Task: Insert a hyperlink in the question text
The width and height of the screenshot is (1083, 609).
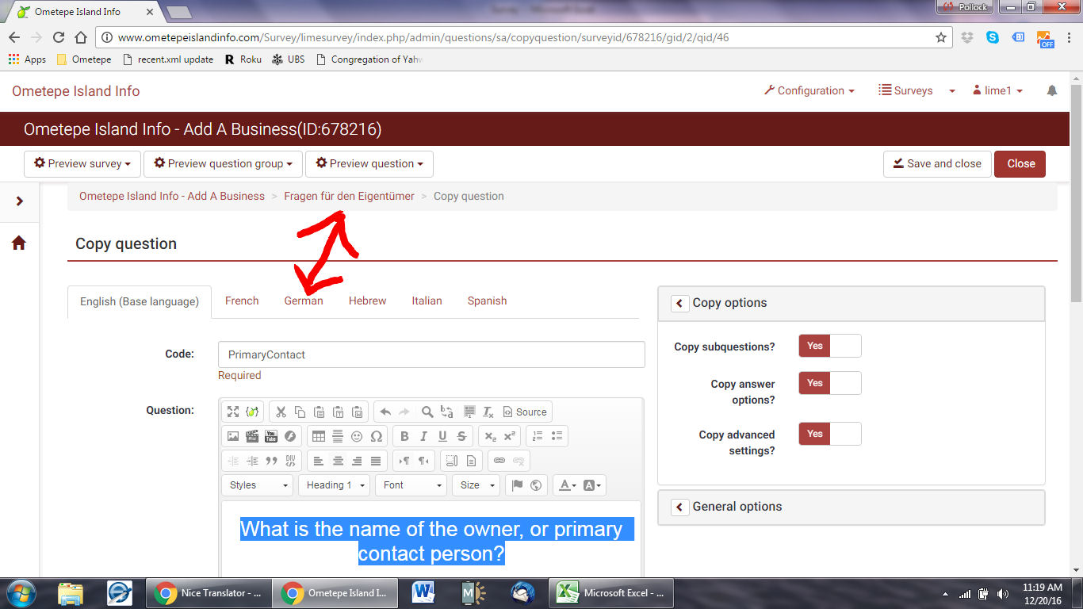Action: pyautogui.click(x=499, y=461)
